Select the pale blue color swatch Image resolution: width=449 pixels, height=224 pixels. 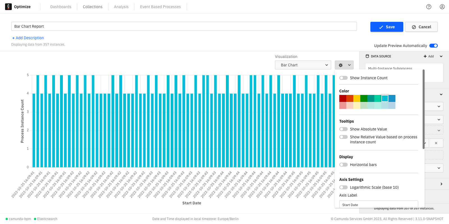coord(392,105)
